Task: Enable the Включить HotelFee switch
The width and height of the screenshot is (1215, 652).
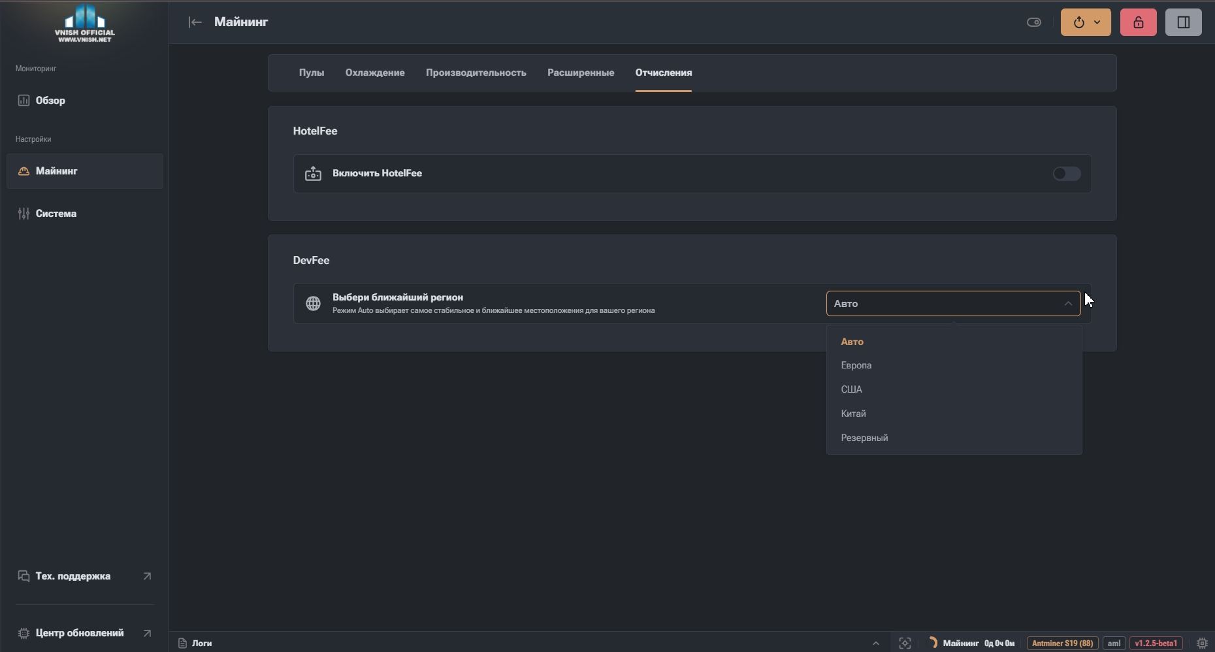Action: pyautogui.click(x=1067, y=174)
